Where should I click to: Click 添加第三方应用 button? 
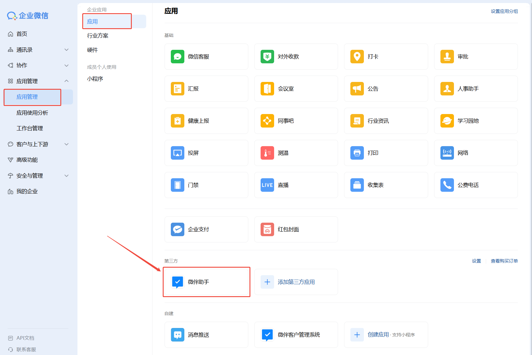click(296, 282)
